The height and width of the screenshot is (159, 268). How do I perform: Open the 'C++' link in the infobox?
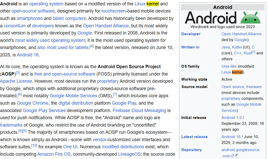point(238,53)
